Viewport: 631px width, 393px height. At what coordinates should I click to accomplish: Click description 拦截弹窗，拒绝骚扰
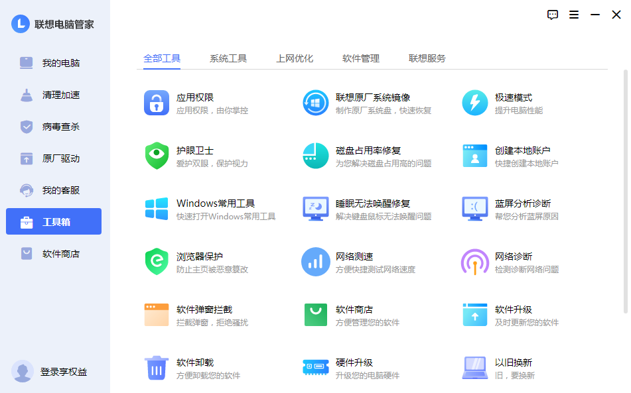click(x=212, y=323)
